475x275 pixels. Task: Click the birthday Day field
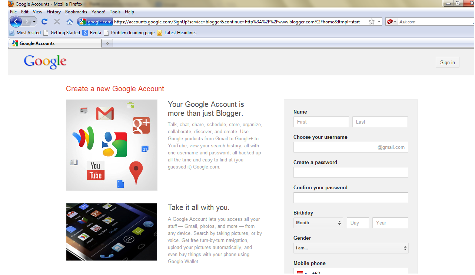pos(358,223)
